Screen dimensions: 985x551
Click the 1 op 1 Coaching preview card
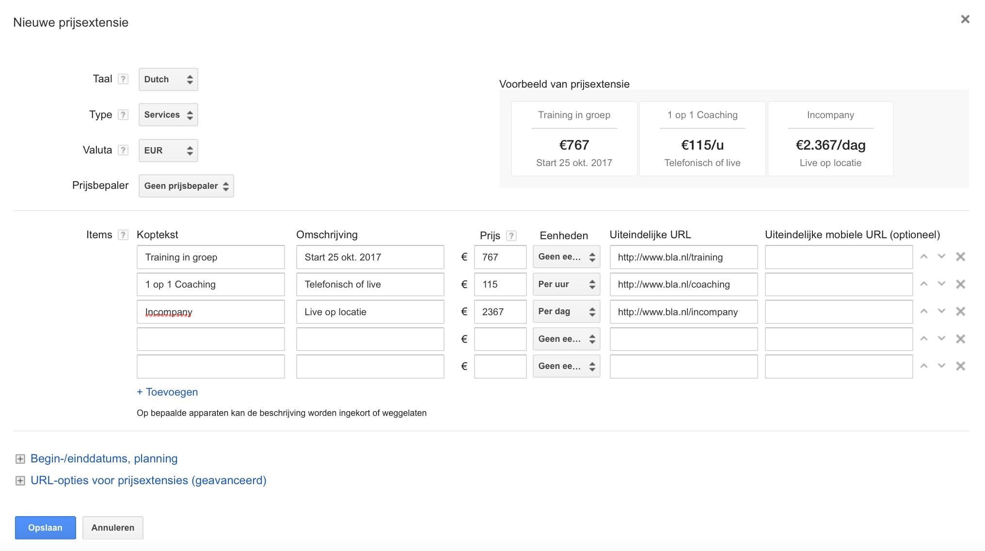702,138
